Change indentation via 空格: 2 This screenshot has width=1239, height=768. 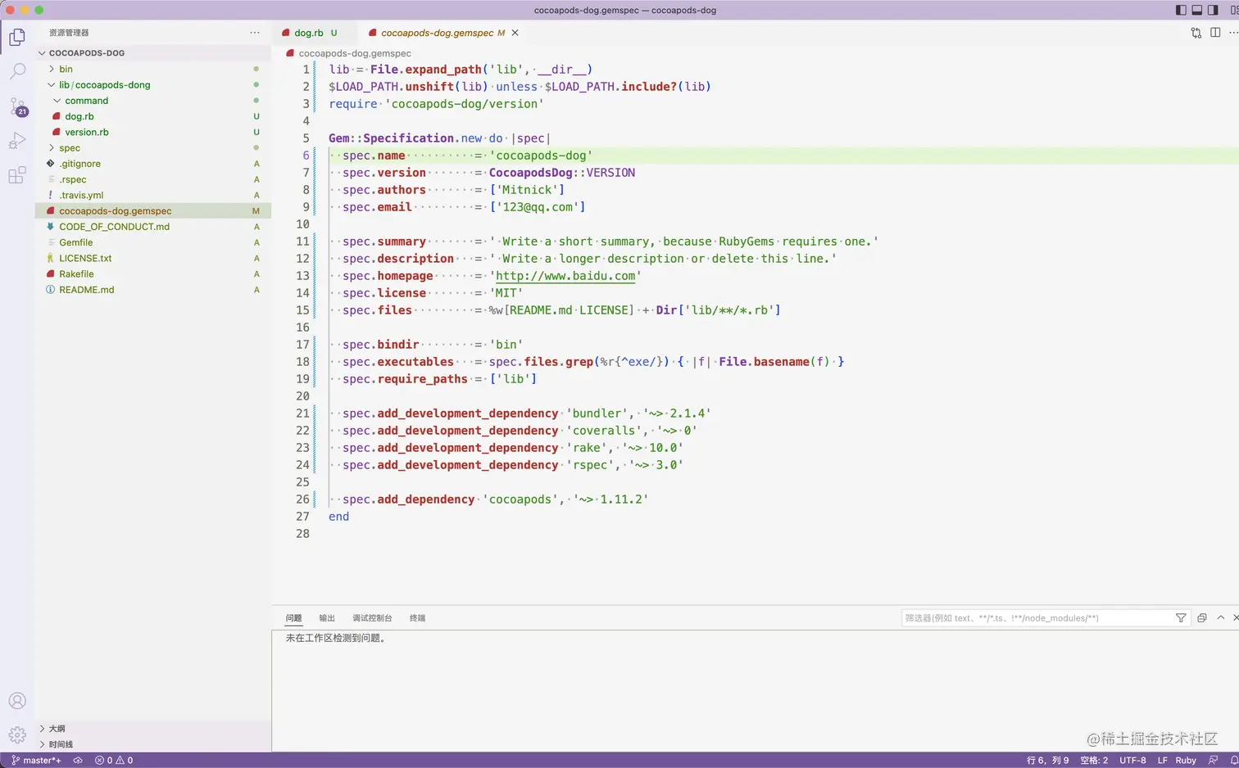(1094, 761)
